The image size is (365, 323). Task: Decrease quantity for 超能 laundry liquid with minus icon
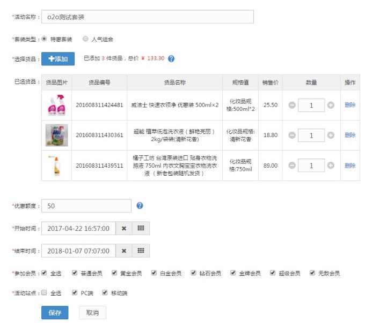coord(292,135)
